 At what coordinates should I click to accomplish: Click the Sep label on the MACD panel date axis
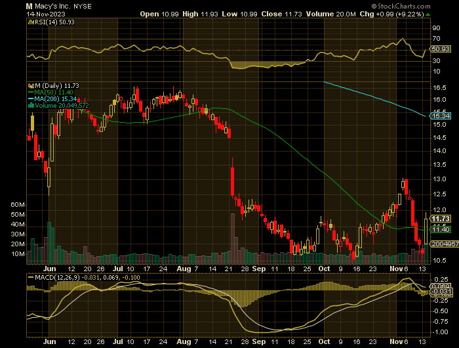(x=259, y=342)
